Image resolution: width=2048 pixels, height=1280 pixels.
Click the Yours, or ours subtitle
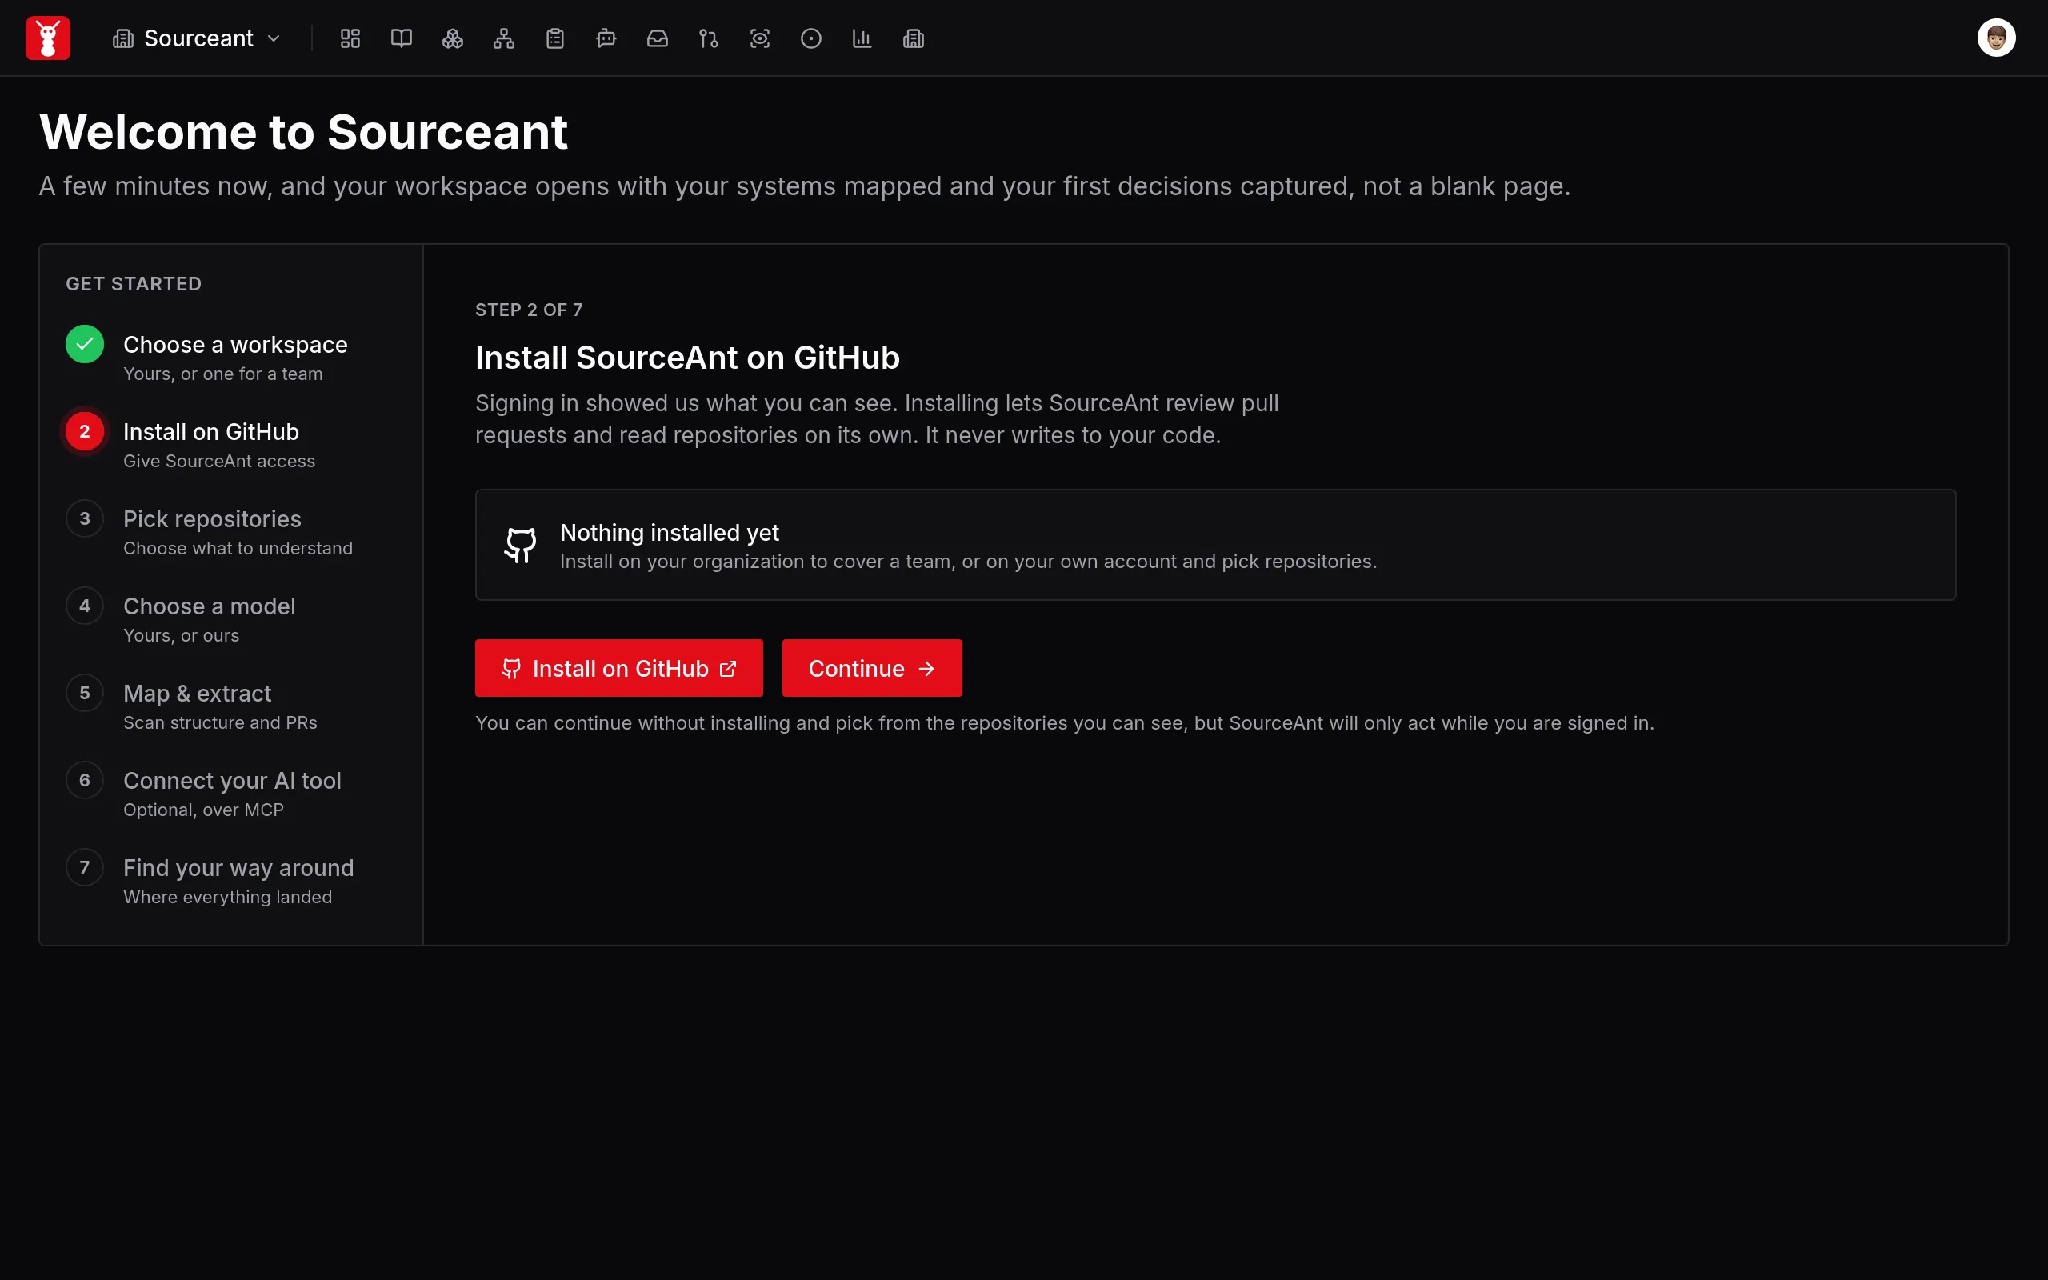[181, 635]
